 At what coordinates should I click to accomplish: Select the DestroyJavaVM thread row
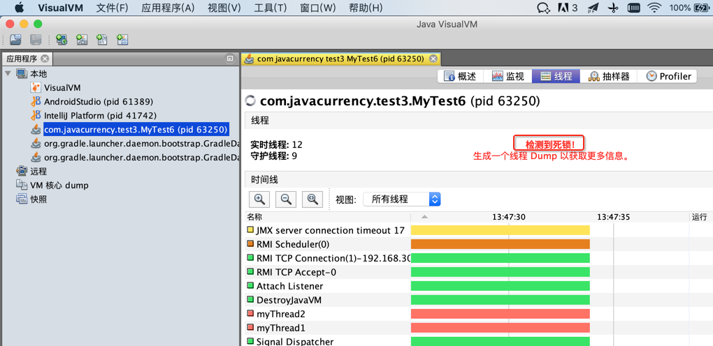(479, 300)
